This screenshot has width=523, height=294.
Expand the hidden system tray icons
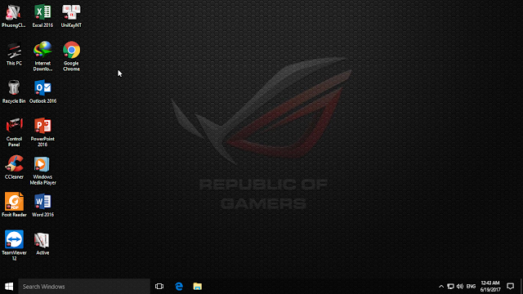(441, 287)
